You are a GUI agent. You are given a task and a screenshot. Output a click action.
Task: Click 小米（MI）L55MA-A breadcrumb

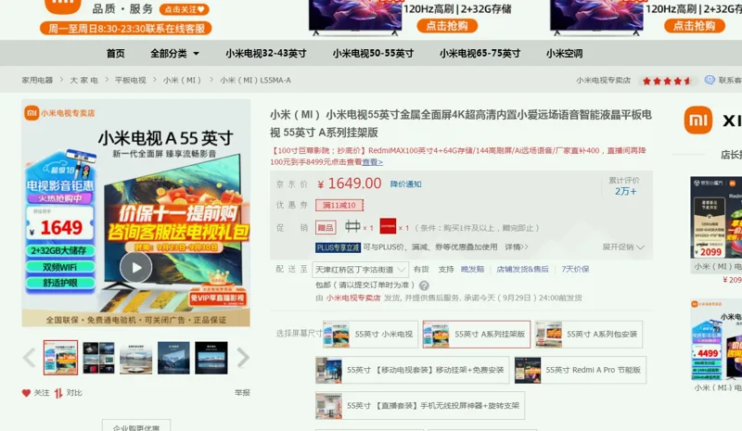[256, 80]
